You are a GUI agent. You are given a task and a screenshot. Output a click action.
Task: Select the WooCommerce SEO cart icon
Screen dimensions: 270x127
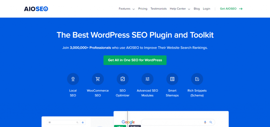[98, 79]
